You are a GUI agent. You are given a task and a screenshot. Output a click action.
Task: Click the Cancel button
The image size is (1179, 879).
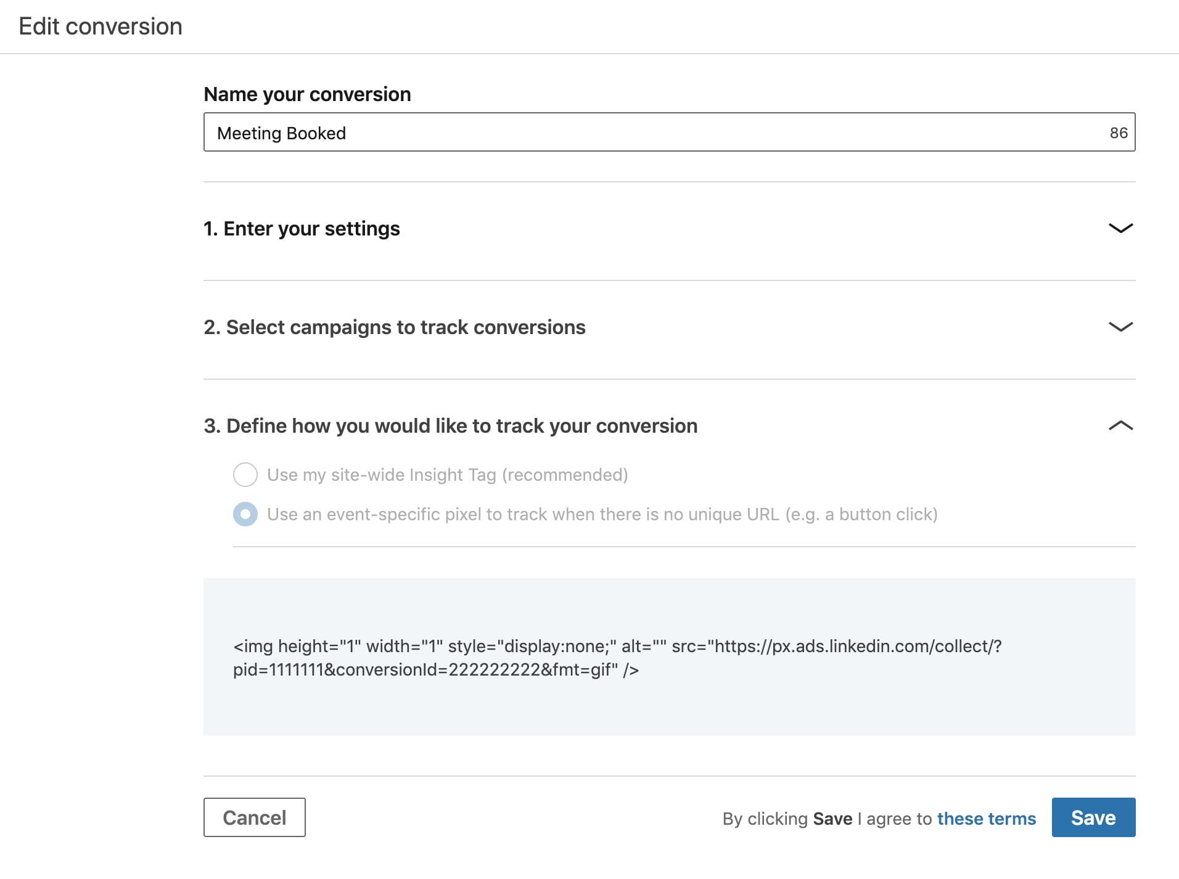tap(255, 817)
